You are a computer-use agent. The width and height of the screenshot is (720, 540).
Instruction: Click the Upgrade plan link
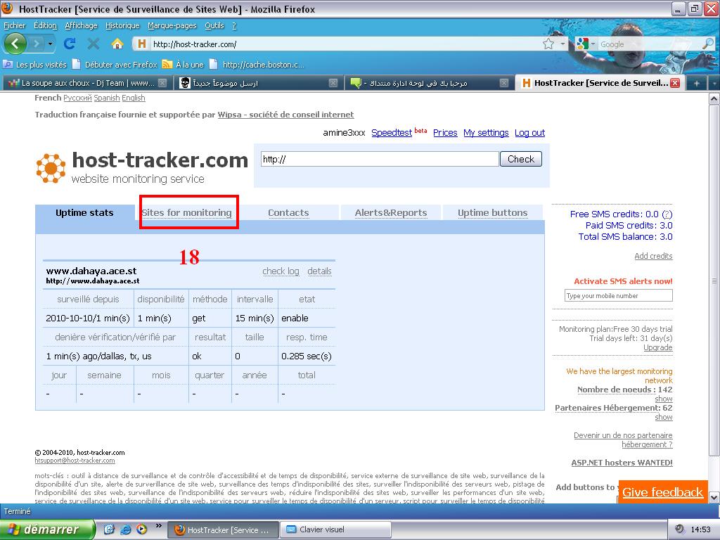click(x=657, y=347)
